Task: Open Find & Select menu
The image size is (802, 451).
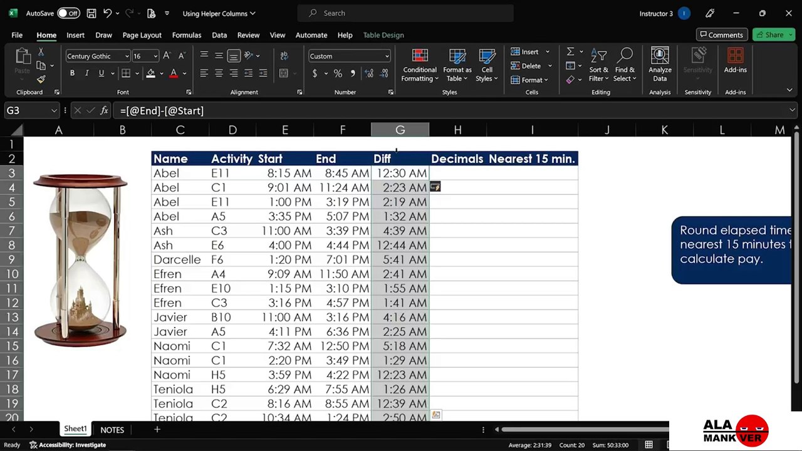Action: click(x=625, y=65)
